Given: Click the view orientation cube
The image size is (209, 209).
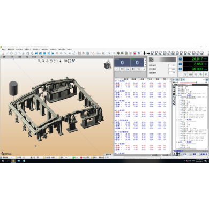Looking at the screenshot, I should click(x=107, y=65).
